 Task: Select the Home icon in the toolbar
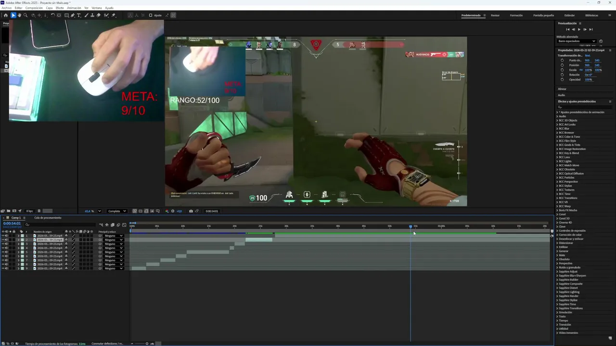pyautogui.click(x=6, y=15)
